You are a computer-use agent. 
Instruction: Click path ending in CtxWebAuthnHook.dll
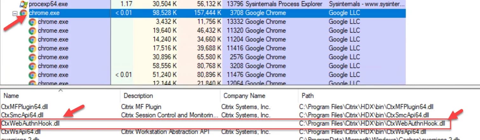(372, 124)
